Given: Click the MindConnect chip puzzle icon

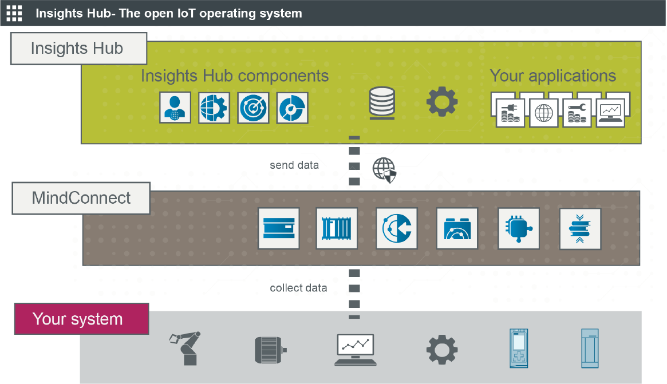Looking at the screenshot, I should [519, 228].
